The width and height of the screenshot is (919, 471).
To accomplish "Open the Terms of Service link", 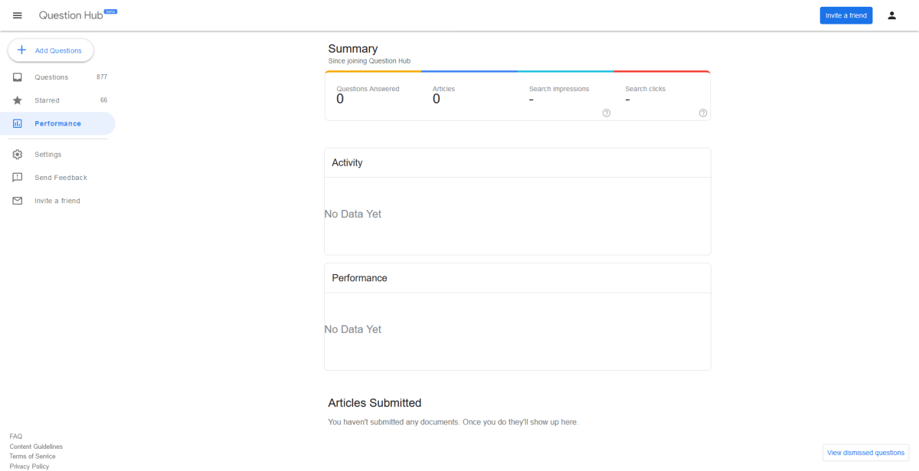I will (33, 456).
